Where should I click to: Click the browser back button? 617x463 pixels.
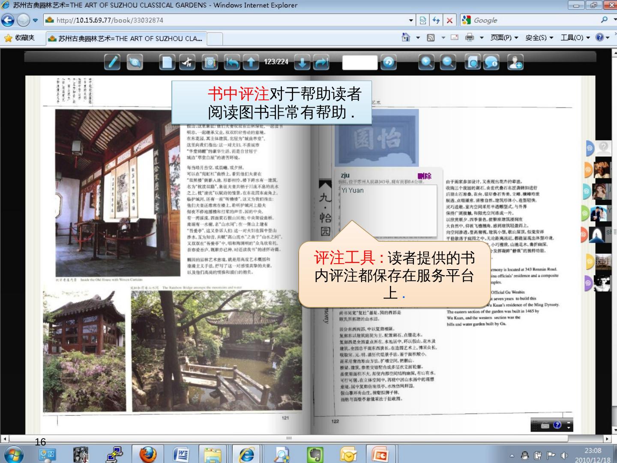coord(8,20)
